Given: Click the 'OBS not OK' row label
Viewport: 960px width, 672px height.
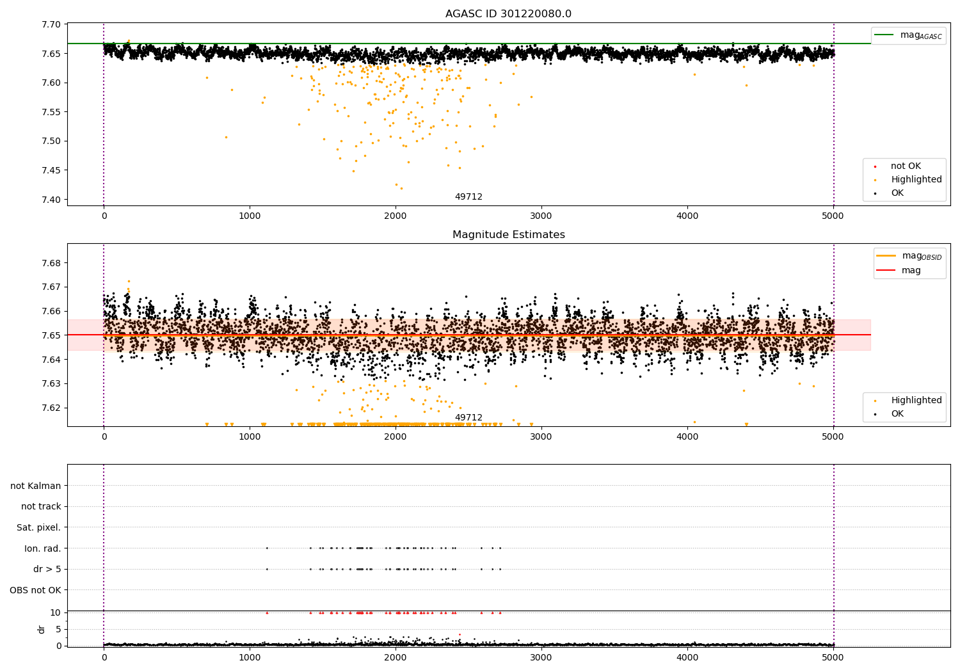Looking at the screenshot, I should tap(35, 590).
